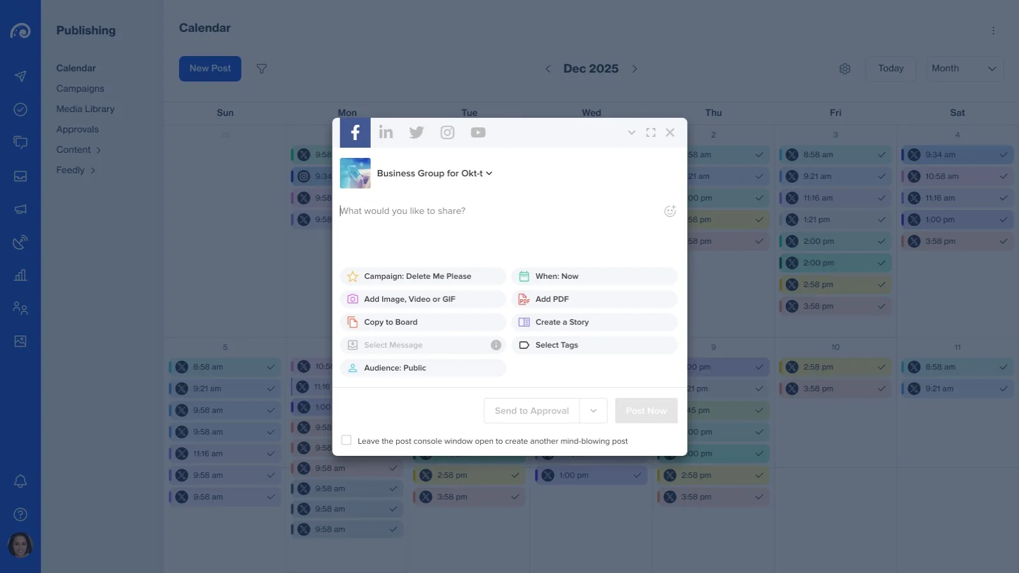Switch to the LinkedIn network tab
1019x573 pixels.
(386, 132)
